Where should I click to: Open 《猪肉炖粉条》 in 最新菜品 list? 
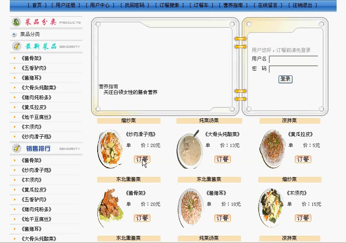pyautogui.click(x=36, y=97)
